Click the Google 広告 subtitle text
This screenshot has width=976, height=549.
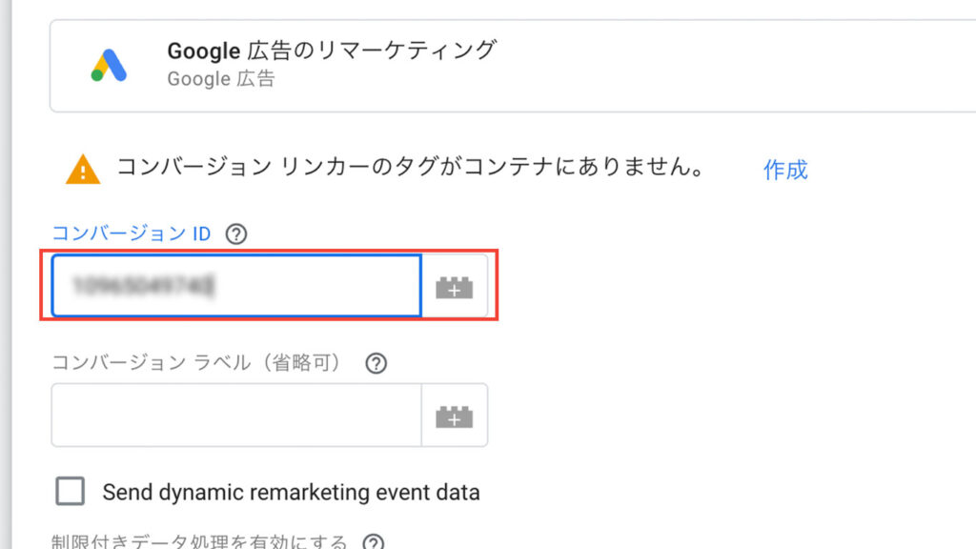[x=221, y=79]
